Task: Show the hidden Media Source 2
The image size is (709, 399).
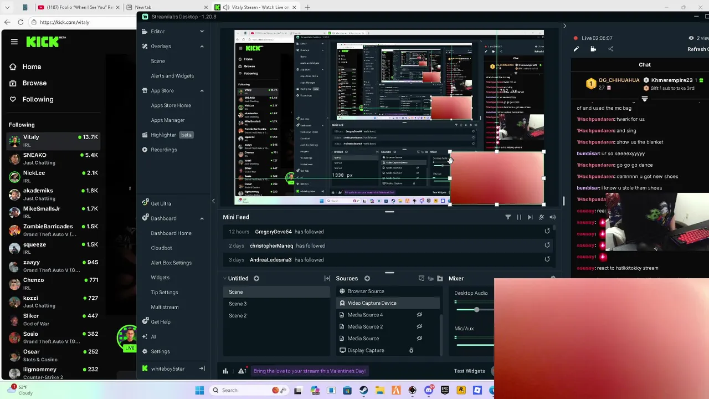Action: point(419,326)
